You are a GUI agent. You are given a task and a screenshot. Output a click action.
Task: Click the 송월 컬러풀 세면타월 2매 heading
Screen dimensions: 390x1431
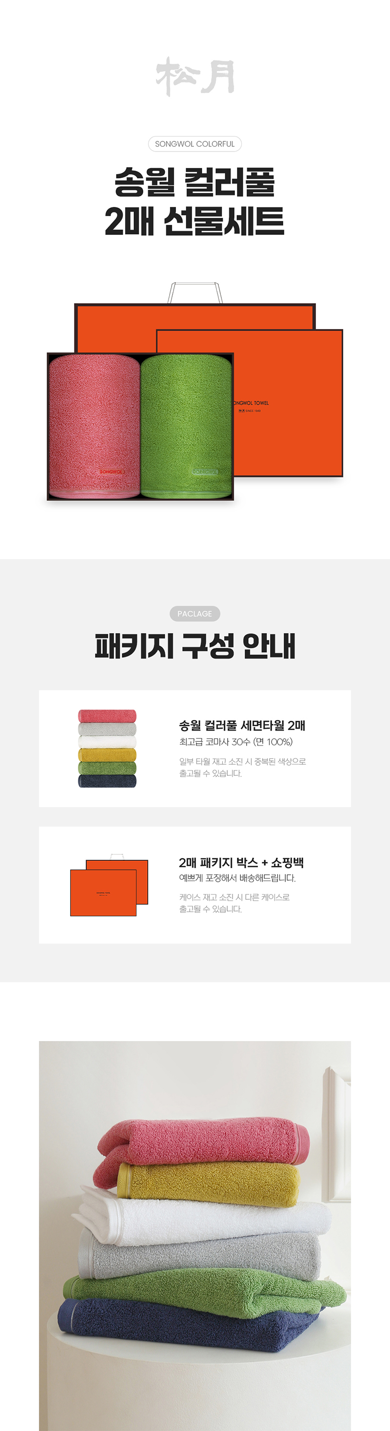coord(242,725)
